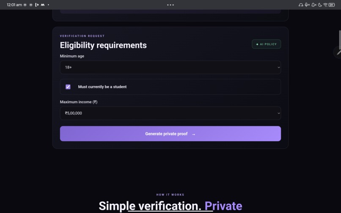Viewport: 341px width, 213px height.
Task: Open the Minimum age dropdown showing 18+
Action: (170, 67)
